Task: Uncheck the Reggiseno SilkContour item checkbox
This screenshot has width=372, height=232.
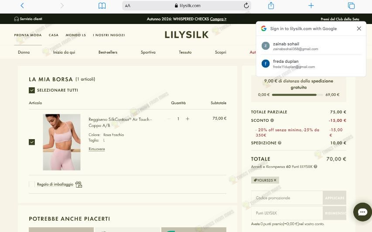Action: tap(32, 142)
